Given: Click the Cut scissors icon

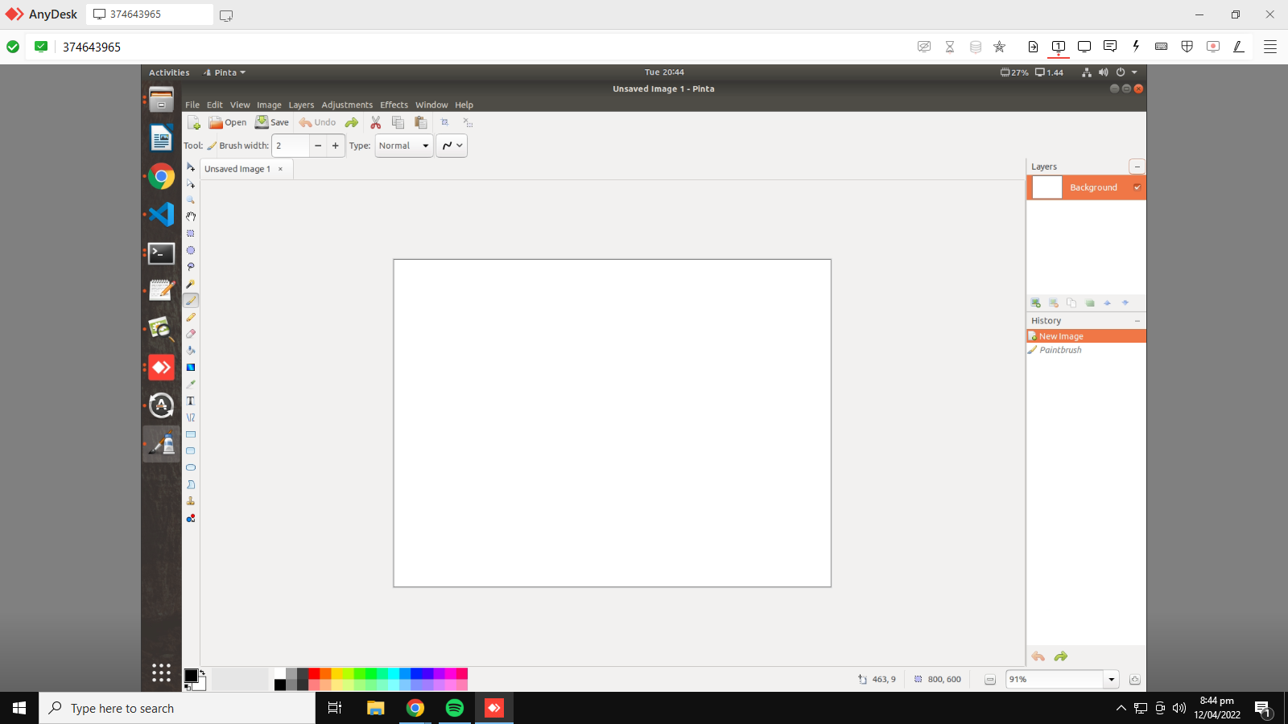Looking at the screenshot, I should (376, 122).
